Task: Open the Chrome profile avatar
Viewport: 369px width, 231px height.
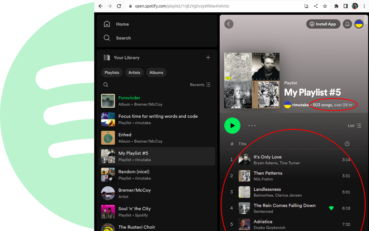Action: [x=355, y=6]
